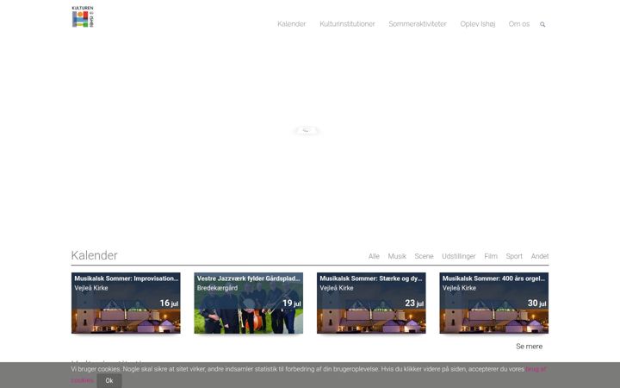Click the Kalender section heading
620x388 pixels.
pos(94,255)
